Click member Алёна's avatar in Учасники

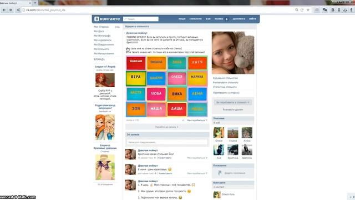point(247,133)
